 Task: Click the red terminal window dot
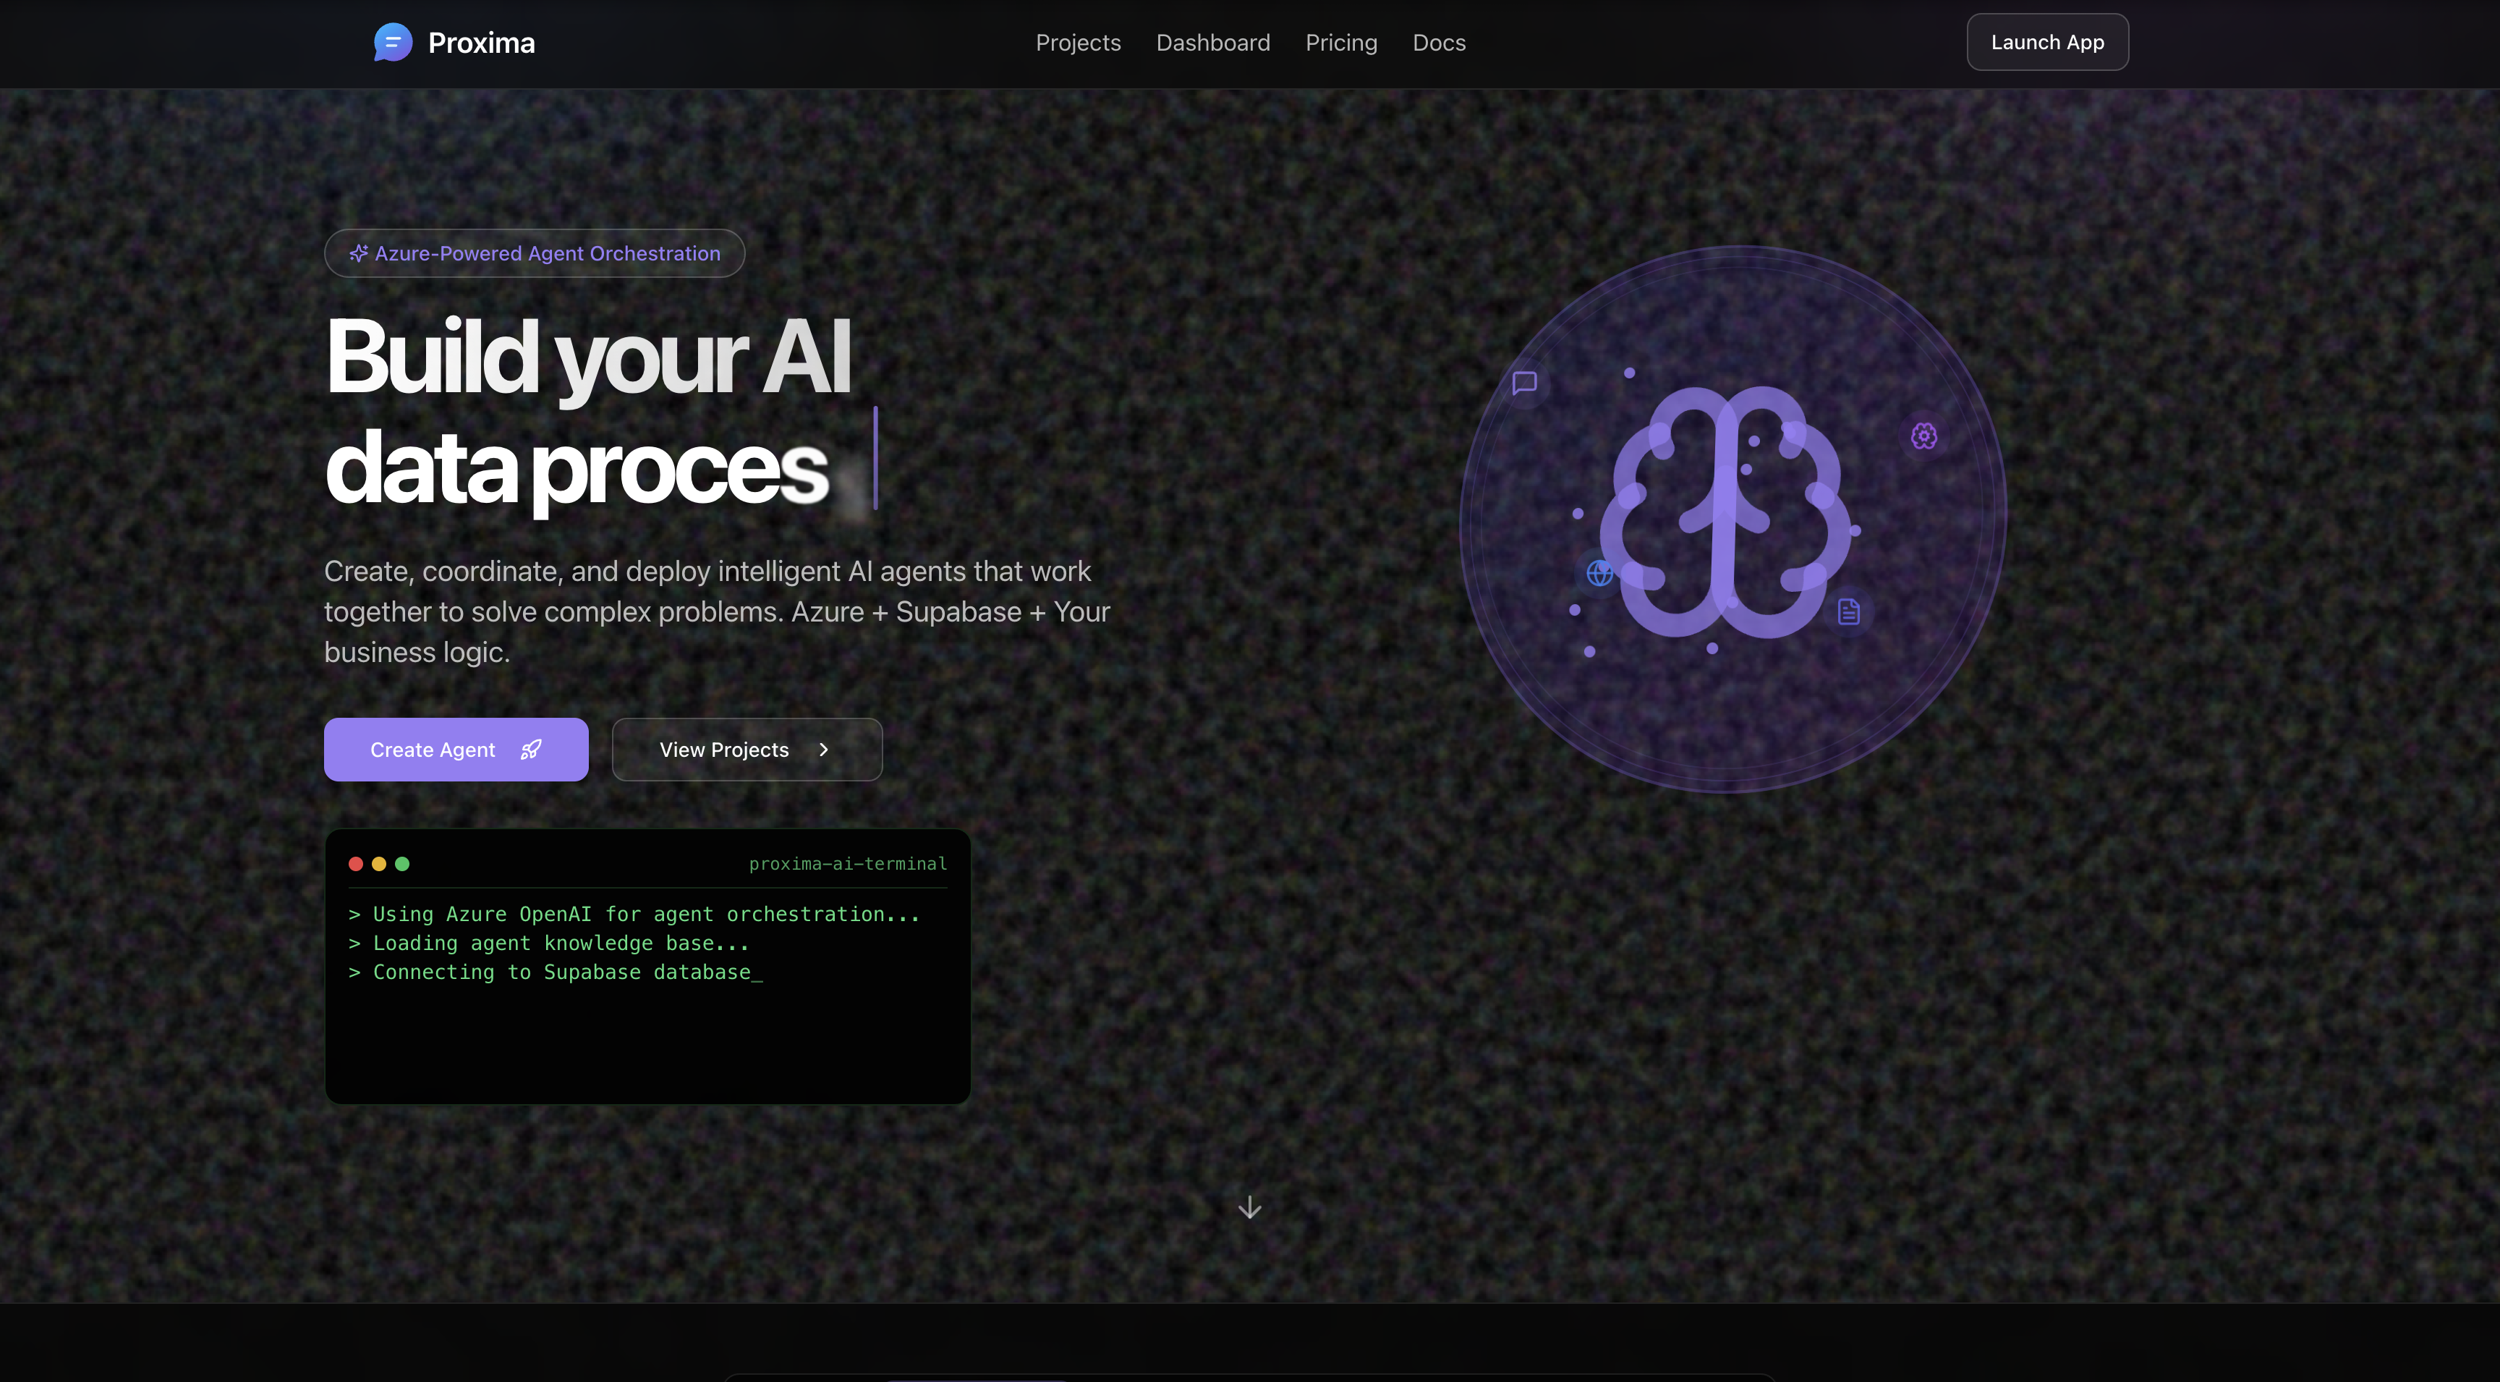coord(356,864)
